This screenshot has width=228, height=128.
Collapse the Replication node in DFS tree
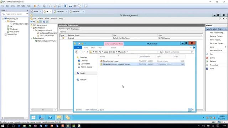click(x=32, y=38)
